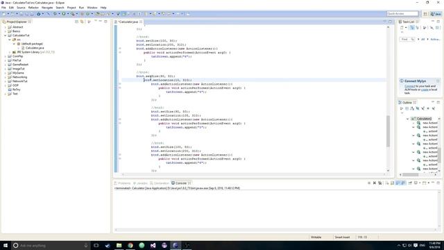Click the Pin Console icon
Viewport: 444px width, 250px height.
coord(410,183)
